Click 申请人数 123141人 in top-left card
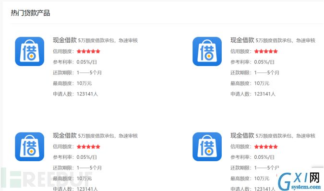324x191 pixels. (x=75, y=94)
